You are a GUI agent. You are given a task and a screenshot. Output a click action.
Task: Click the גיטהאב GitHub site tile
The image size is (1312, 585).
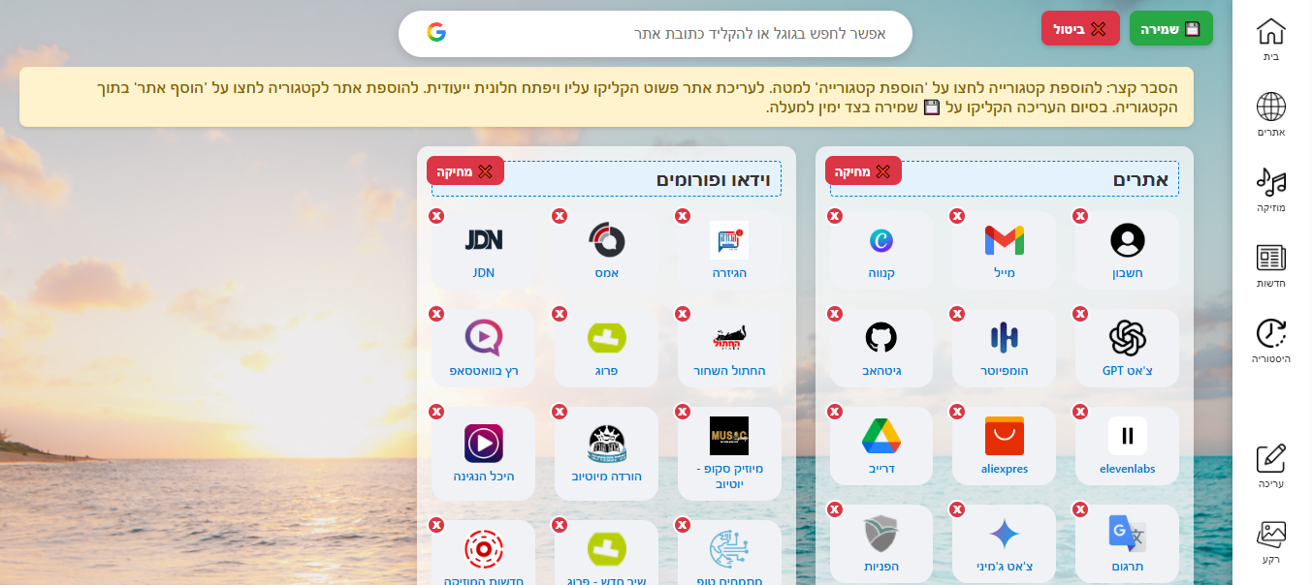click(x=881, y=348)
